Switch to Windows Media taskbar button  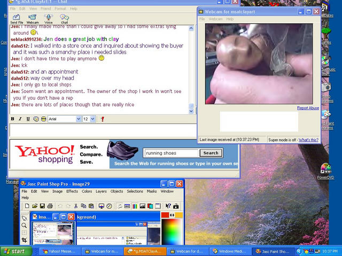pos(230,251)
